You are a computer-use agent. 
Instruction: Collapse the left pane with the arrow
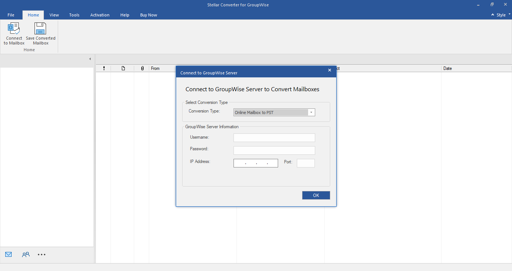pos(90,59)
